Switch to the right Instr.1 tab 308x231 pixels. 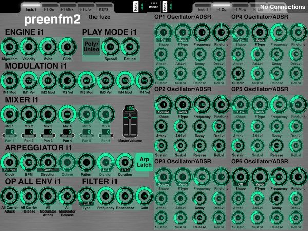click(x=203, y=8)
